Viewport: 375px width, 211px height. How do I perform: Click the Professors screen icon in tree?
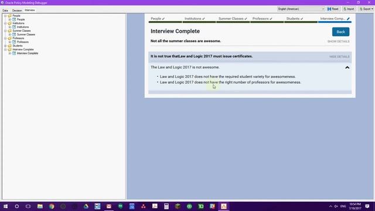click(x=14, y=42)
